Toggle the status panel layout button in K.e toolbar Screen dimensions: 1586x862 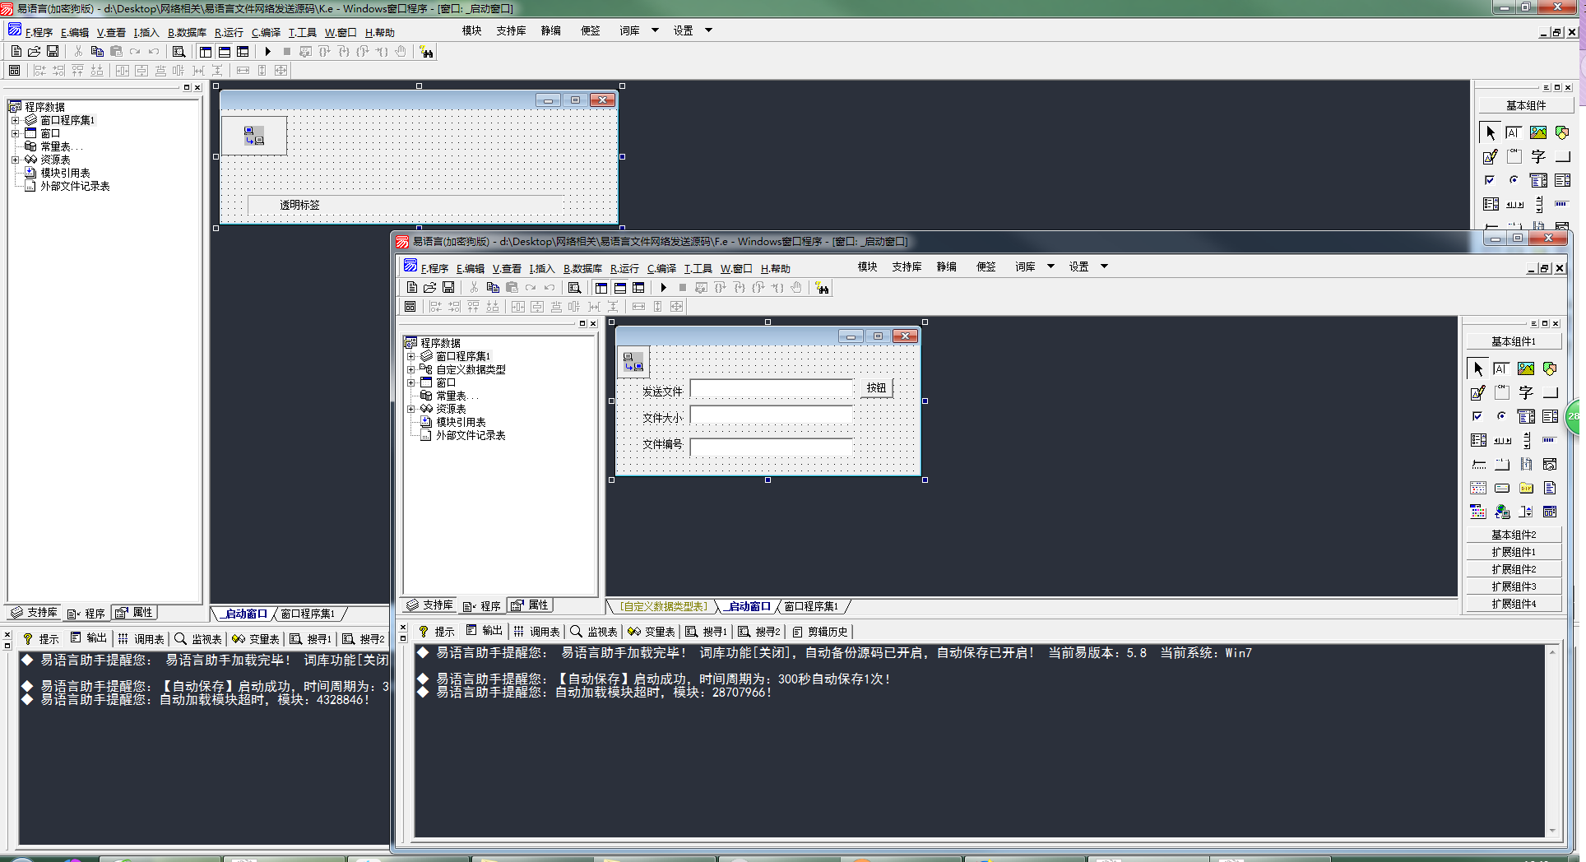225,52
